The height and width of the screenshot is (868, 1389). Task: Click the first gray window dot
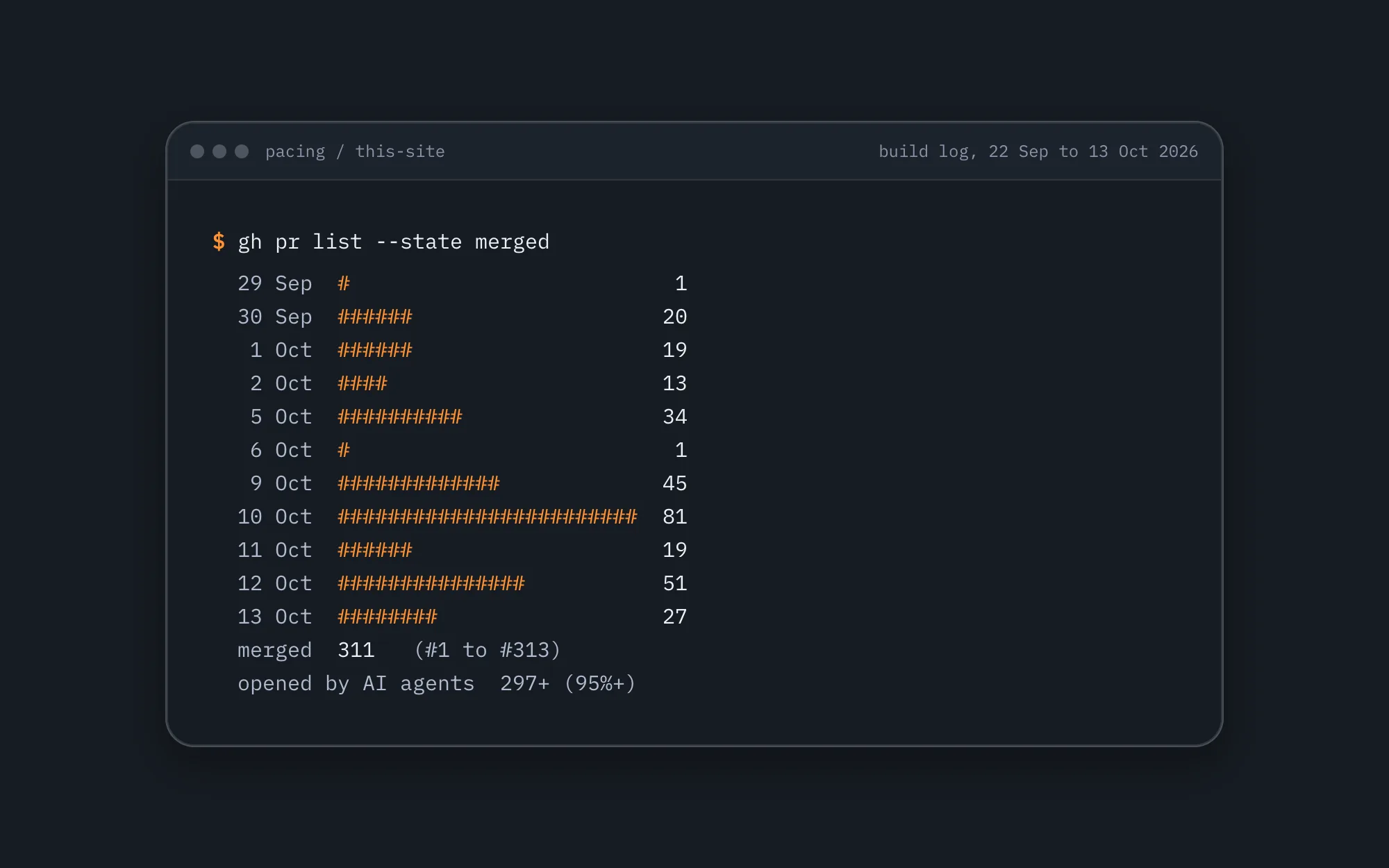(x=197, y=151)
